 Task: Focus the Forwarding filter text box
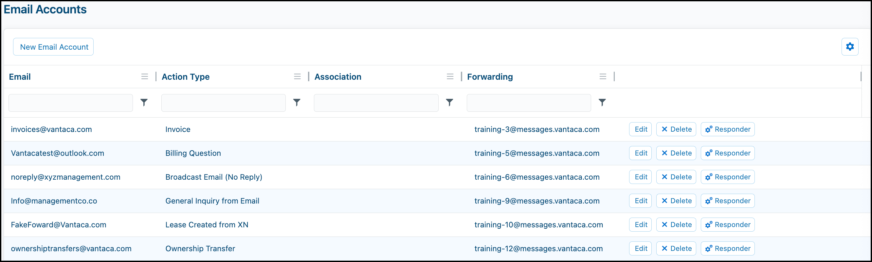click(x=529, y=103)
